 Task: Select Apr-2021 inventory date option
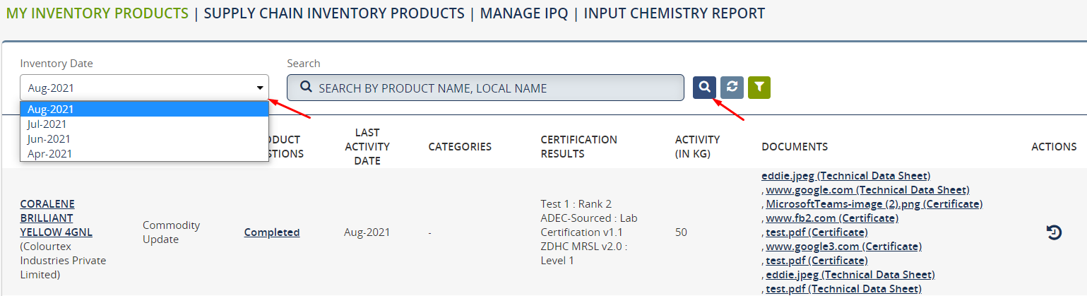pos(144,153)
